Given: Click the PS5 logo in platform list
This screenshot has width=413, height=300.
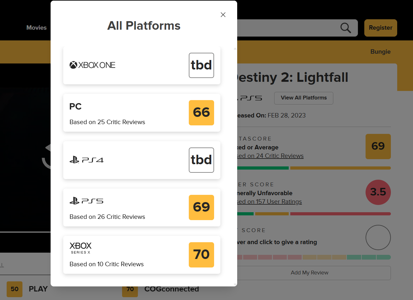Looking at the screenshot, I should [x=87, y=201].
